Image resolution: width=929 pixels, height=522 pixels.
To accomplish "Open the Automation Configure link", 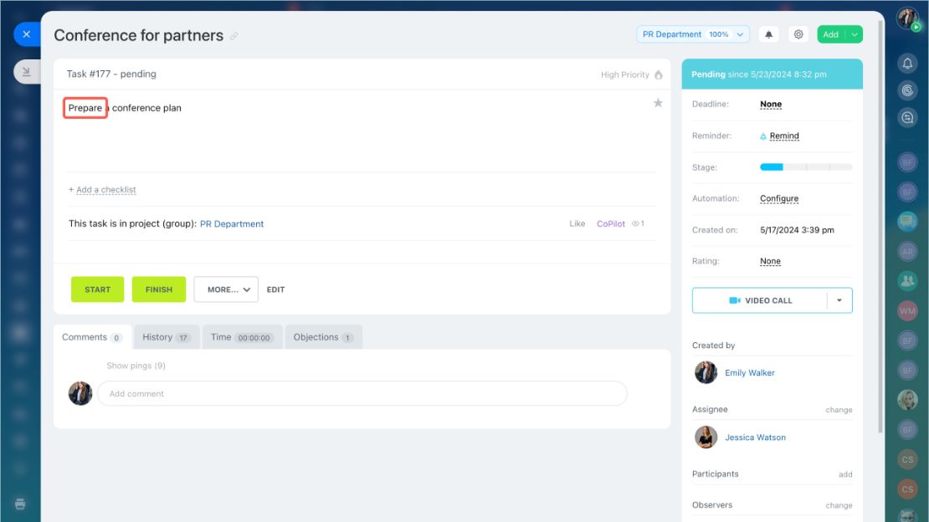I will pyautogui.click(x=779, y=198).
